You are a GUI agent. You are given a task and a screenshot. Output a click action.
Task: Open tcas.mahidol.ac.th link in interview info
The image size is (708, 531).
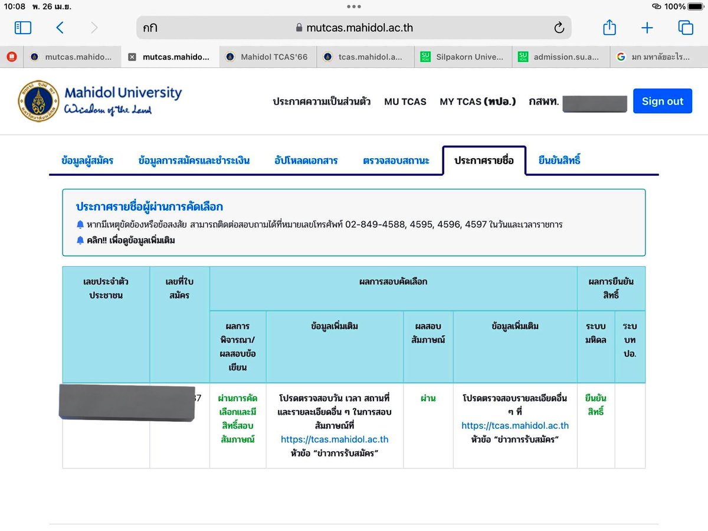pos(515,425)
